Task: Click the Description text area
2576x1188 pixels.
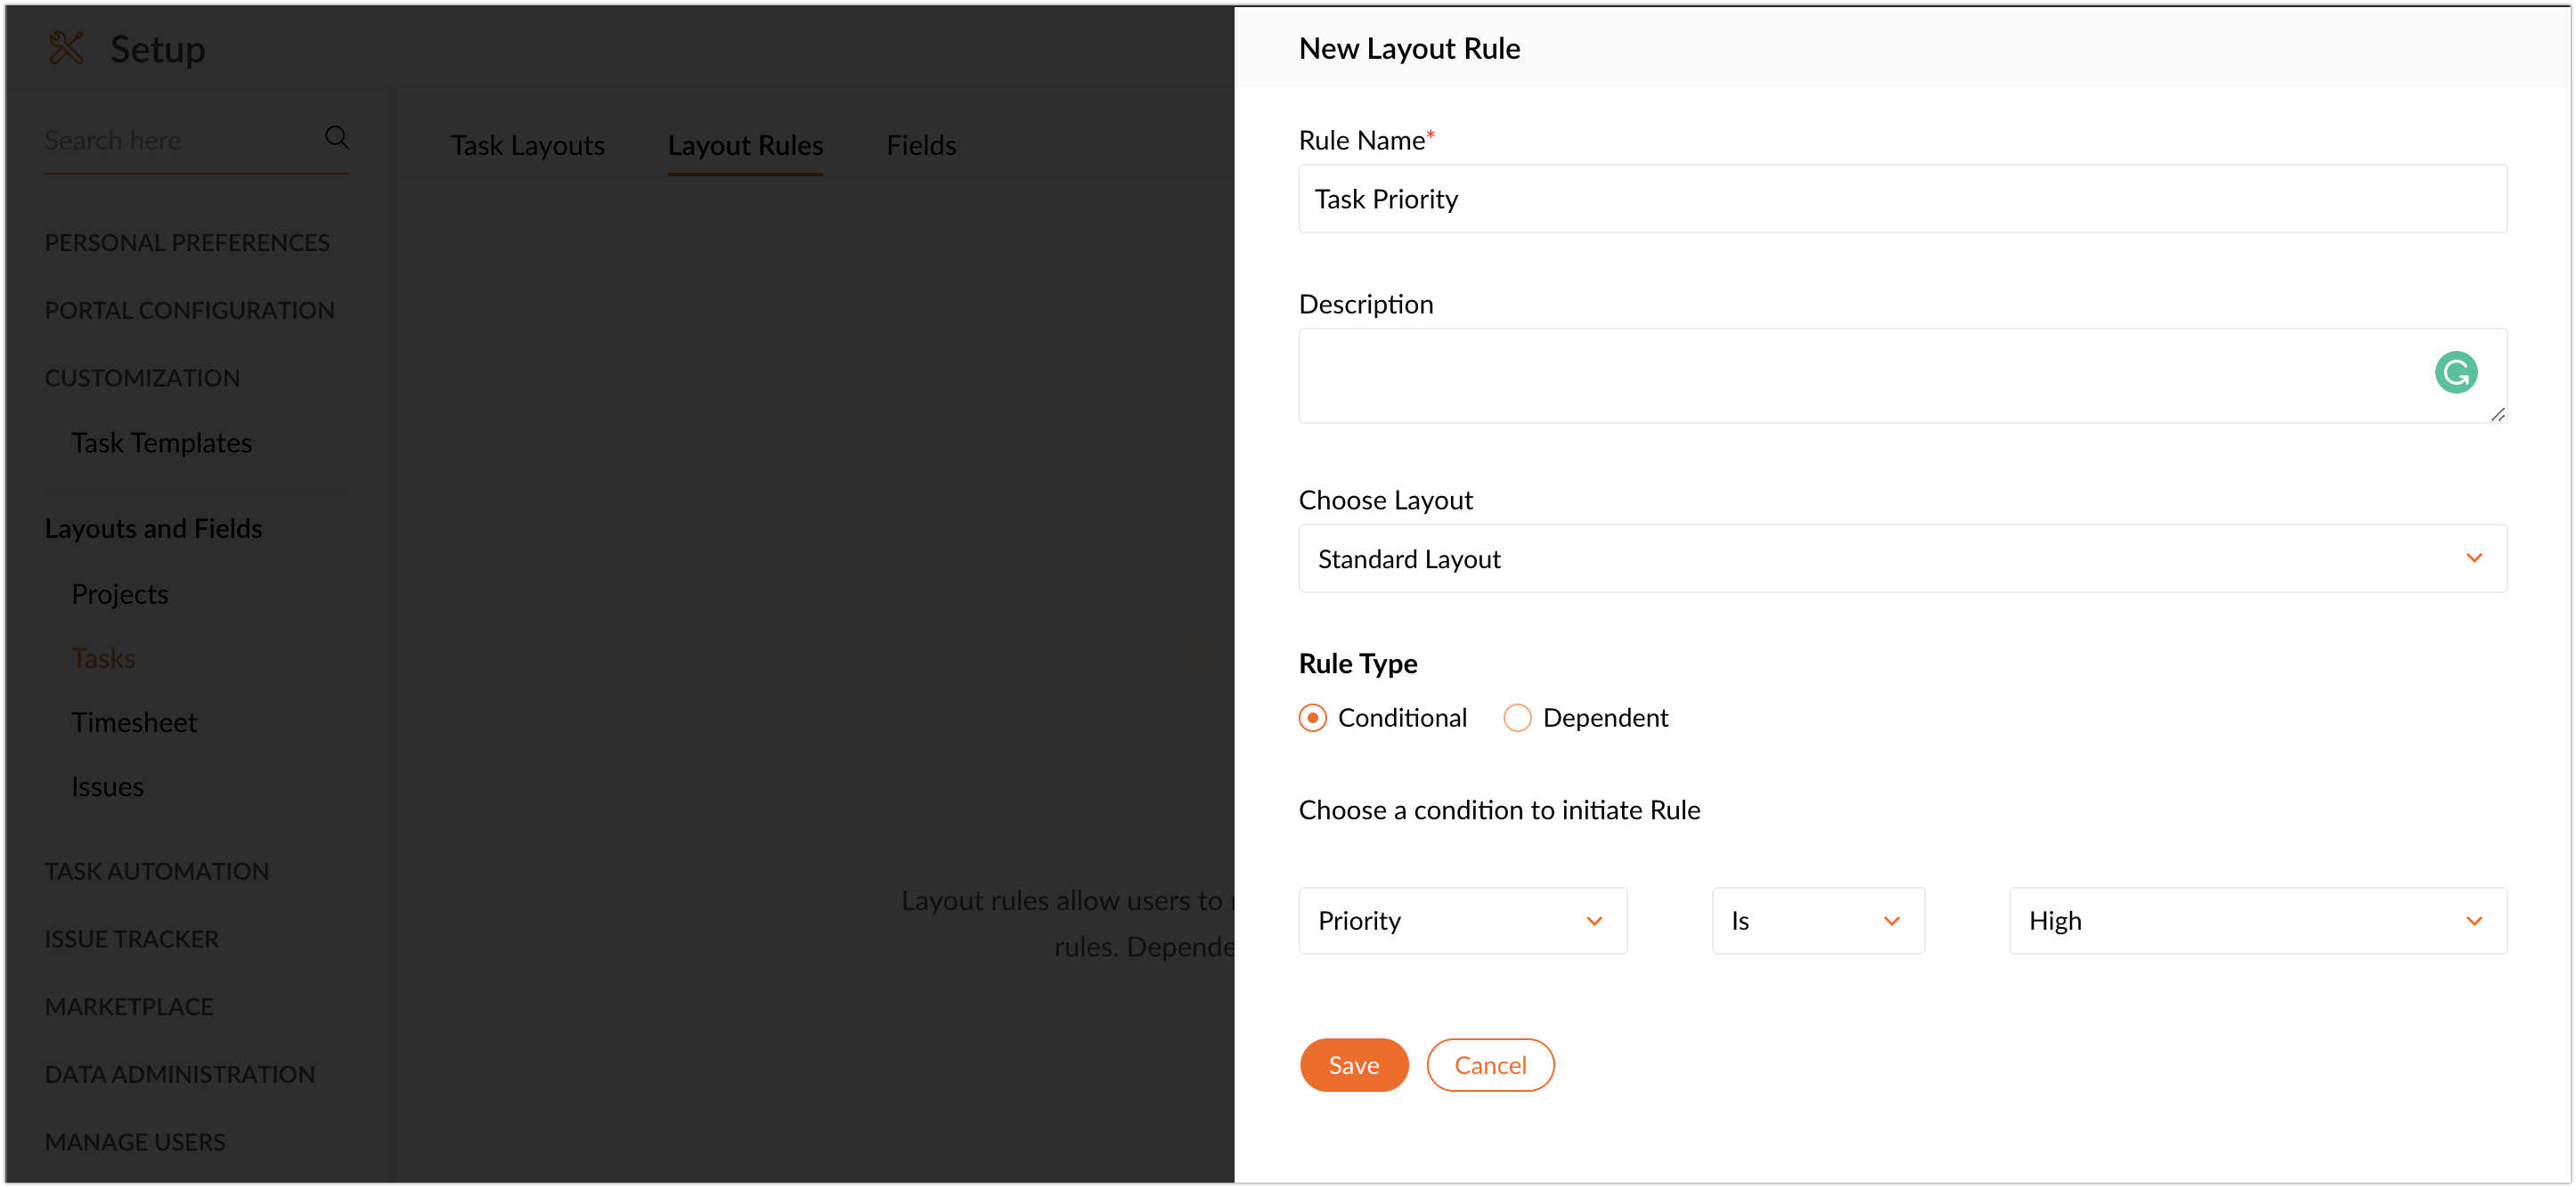Action: [1902, 376]
